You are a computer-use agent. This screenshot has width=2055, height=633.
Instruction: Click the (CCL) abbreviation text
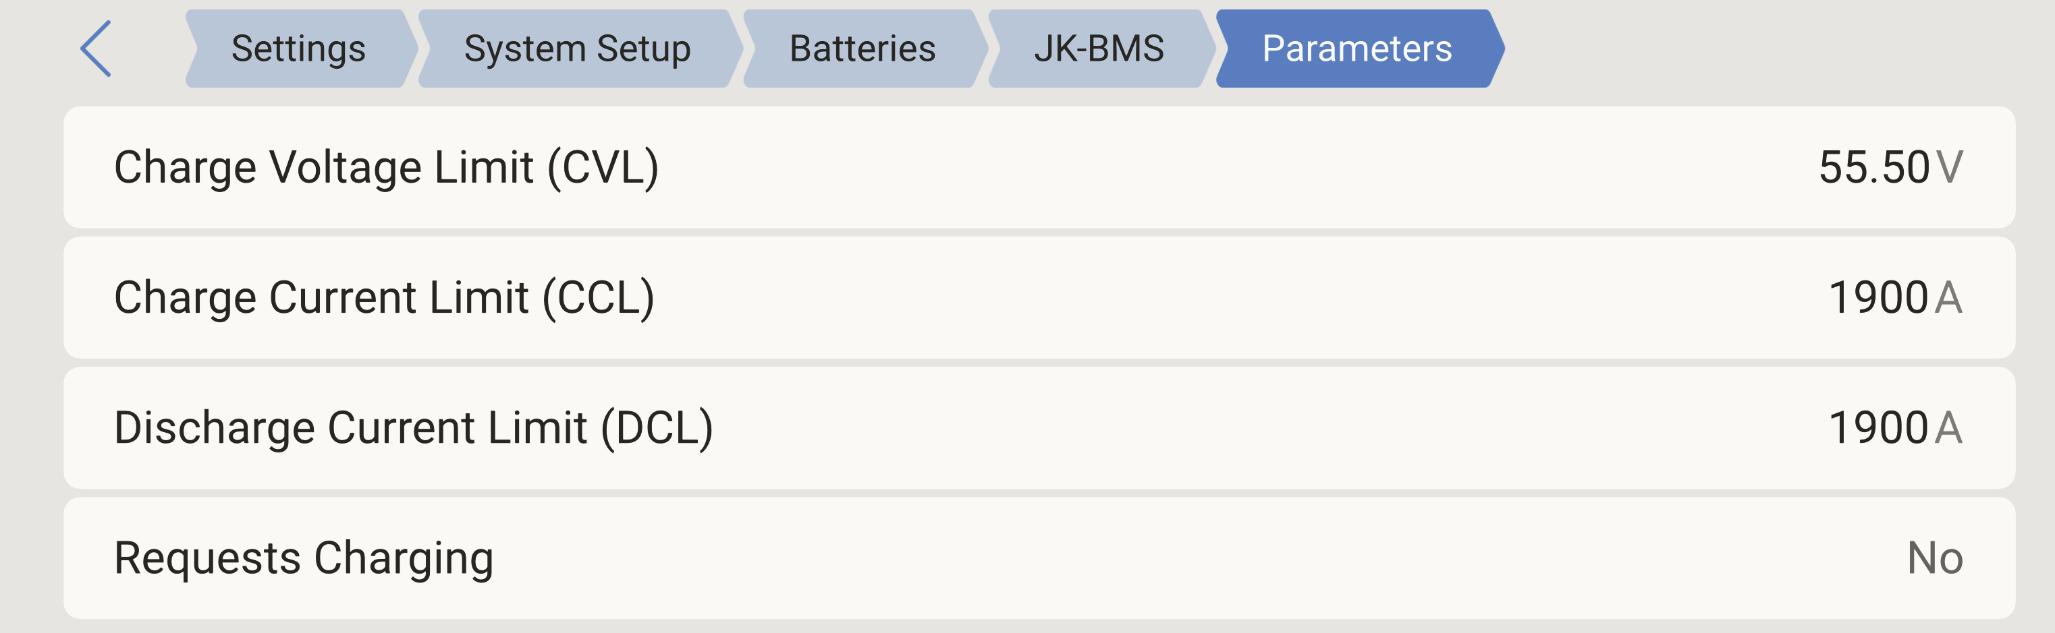coord(599,297)
